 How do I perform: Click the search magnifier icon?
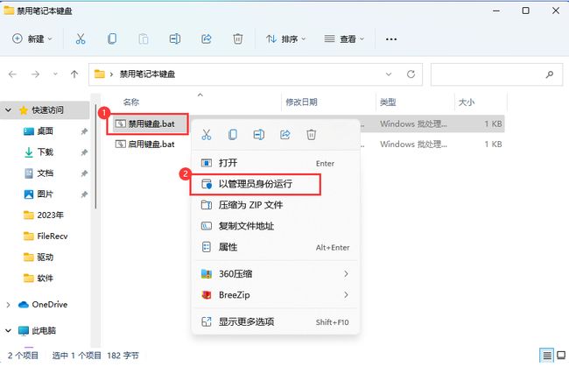[550, 74]
